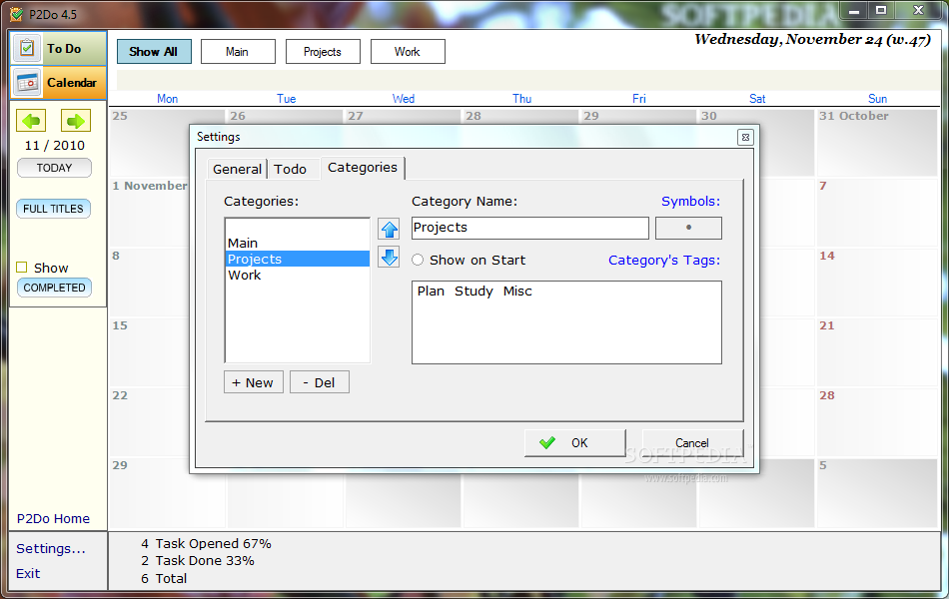949x599 pixels.
Task: Click the '2 Task Done 33%' status text
Action: click(198, 561)
